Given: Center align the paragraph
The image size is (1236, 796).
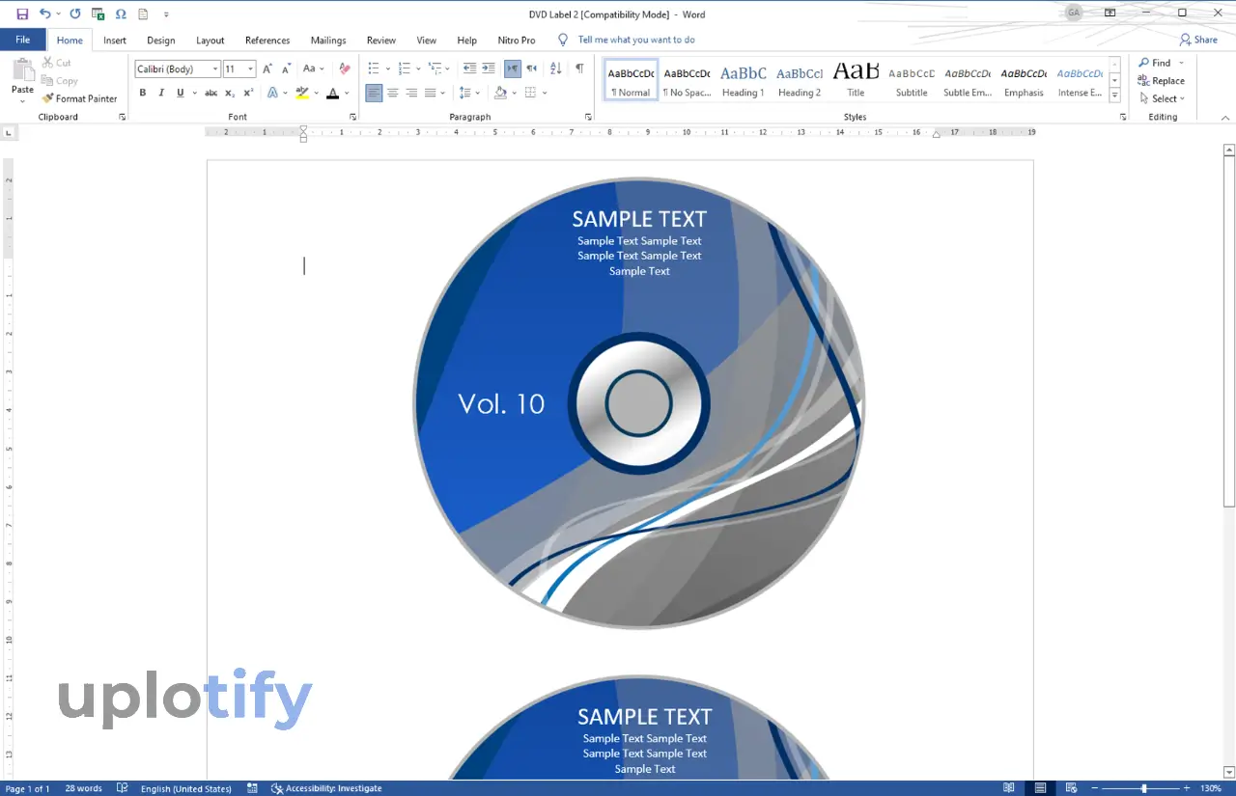Looking at the screenshot, I should [x=393, y=93].
